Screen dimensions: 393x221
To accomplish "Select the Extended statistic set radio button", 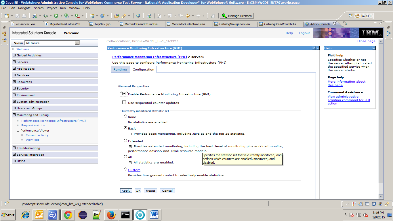I will point(125,140).
